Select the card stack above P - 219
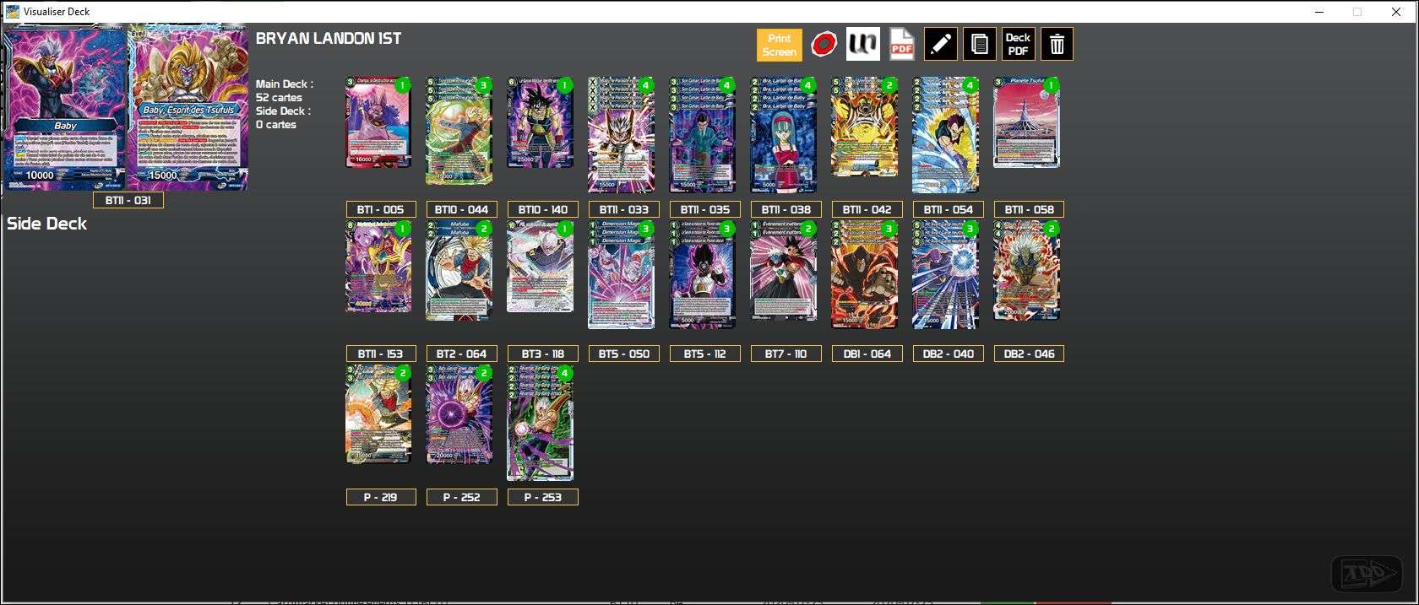This screenshot has width=1419, height=605. pos(378,414)
